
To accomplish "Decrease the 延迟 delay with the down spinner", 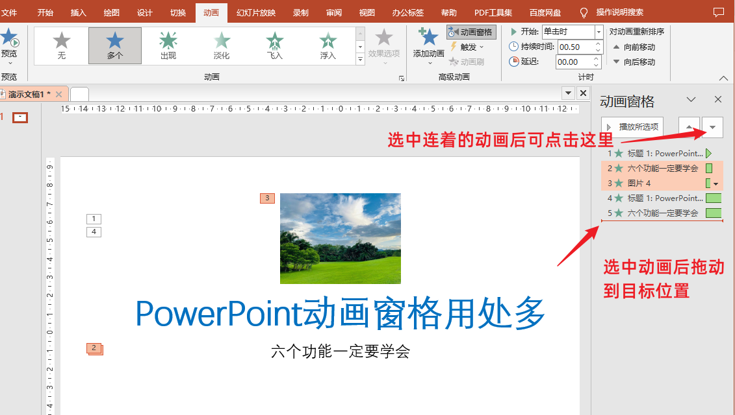I will (x=596, y=65).
